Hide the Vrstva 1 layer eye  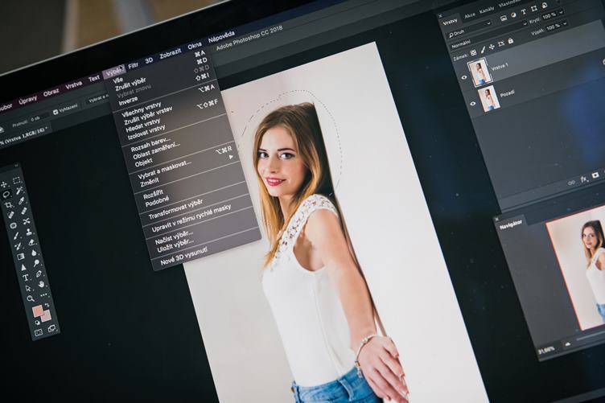(x=463, y=77)
